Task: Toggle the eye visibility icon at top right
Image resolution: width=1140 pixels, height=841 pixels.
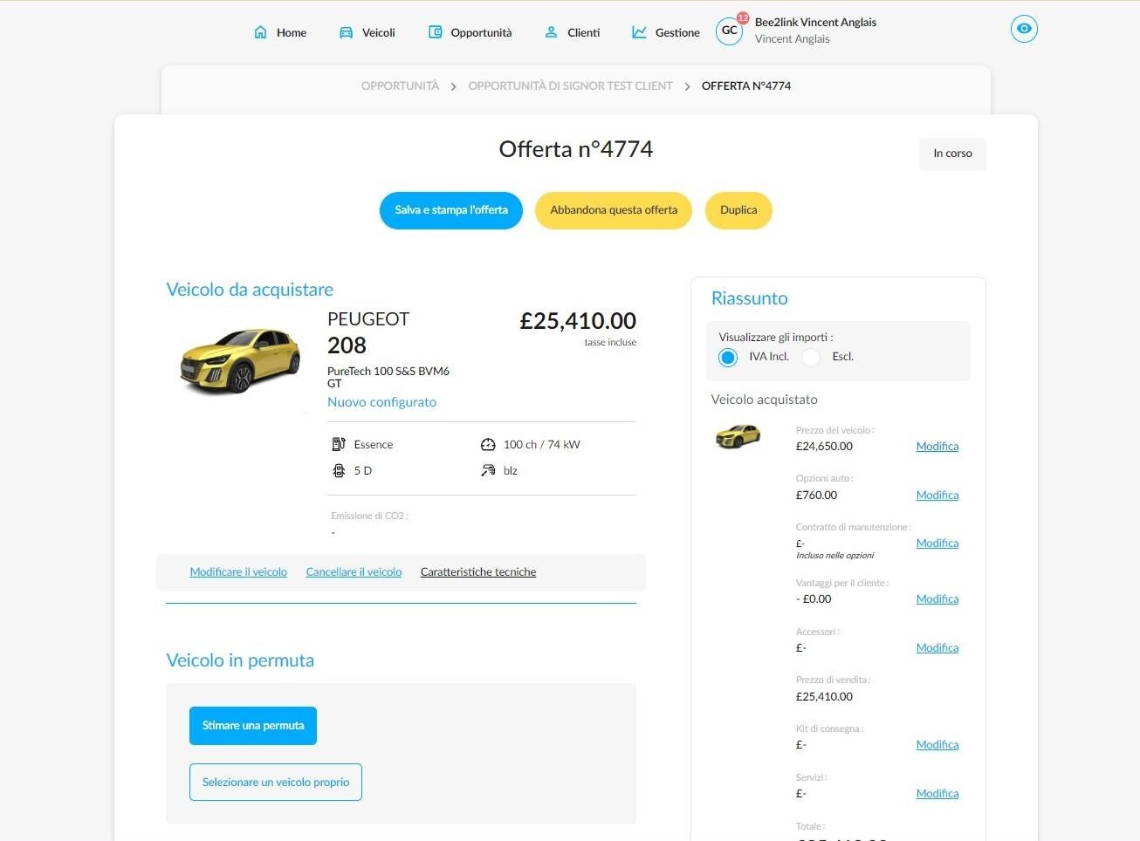Action: point(1024,29)
